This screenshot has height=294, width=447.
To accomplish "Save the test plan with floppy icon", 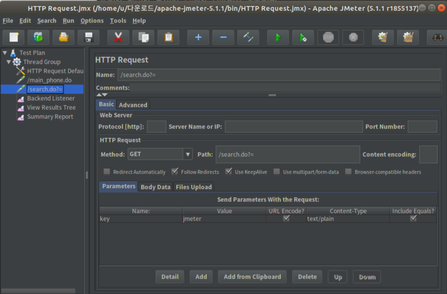I will coord(89,37).
